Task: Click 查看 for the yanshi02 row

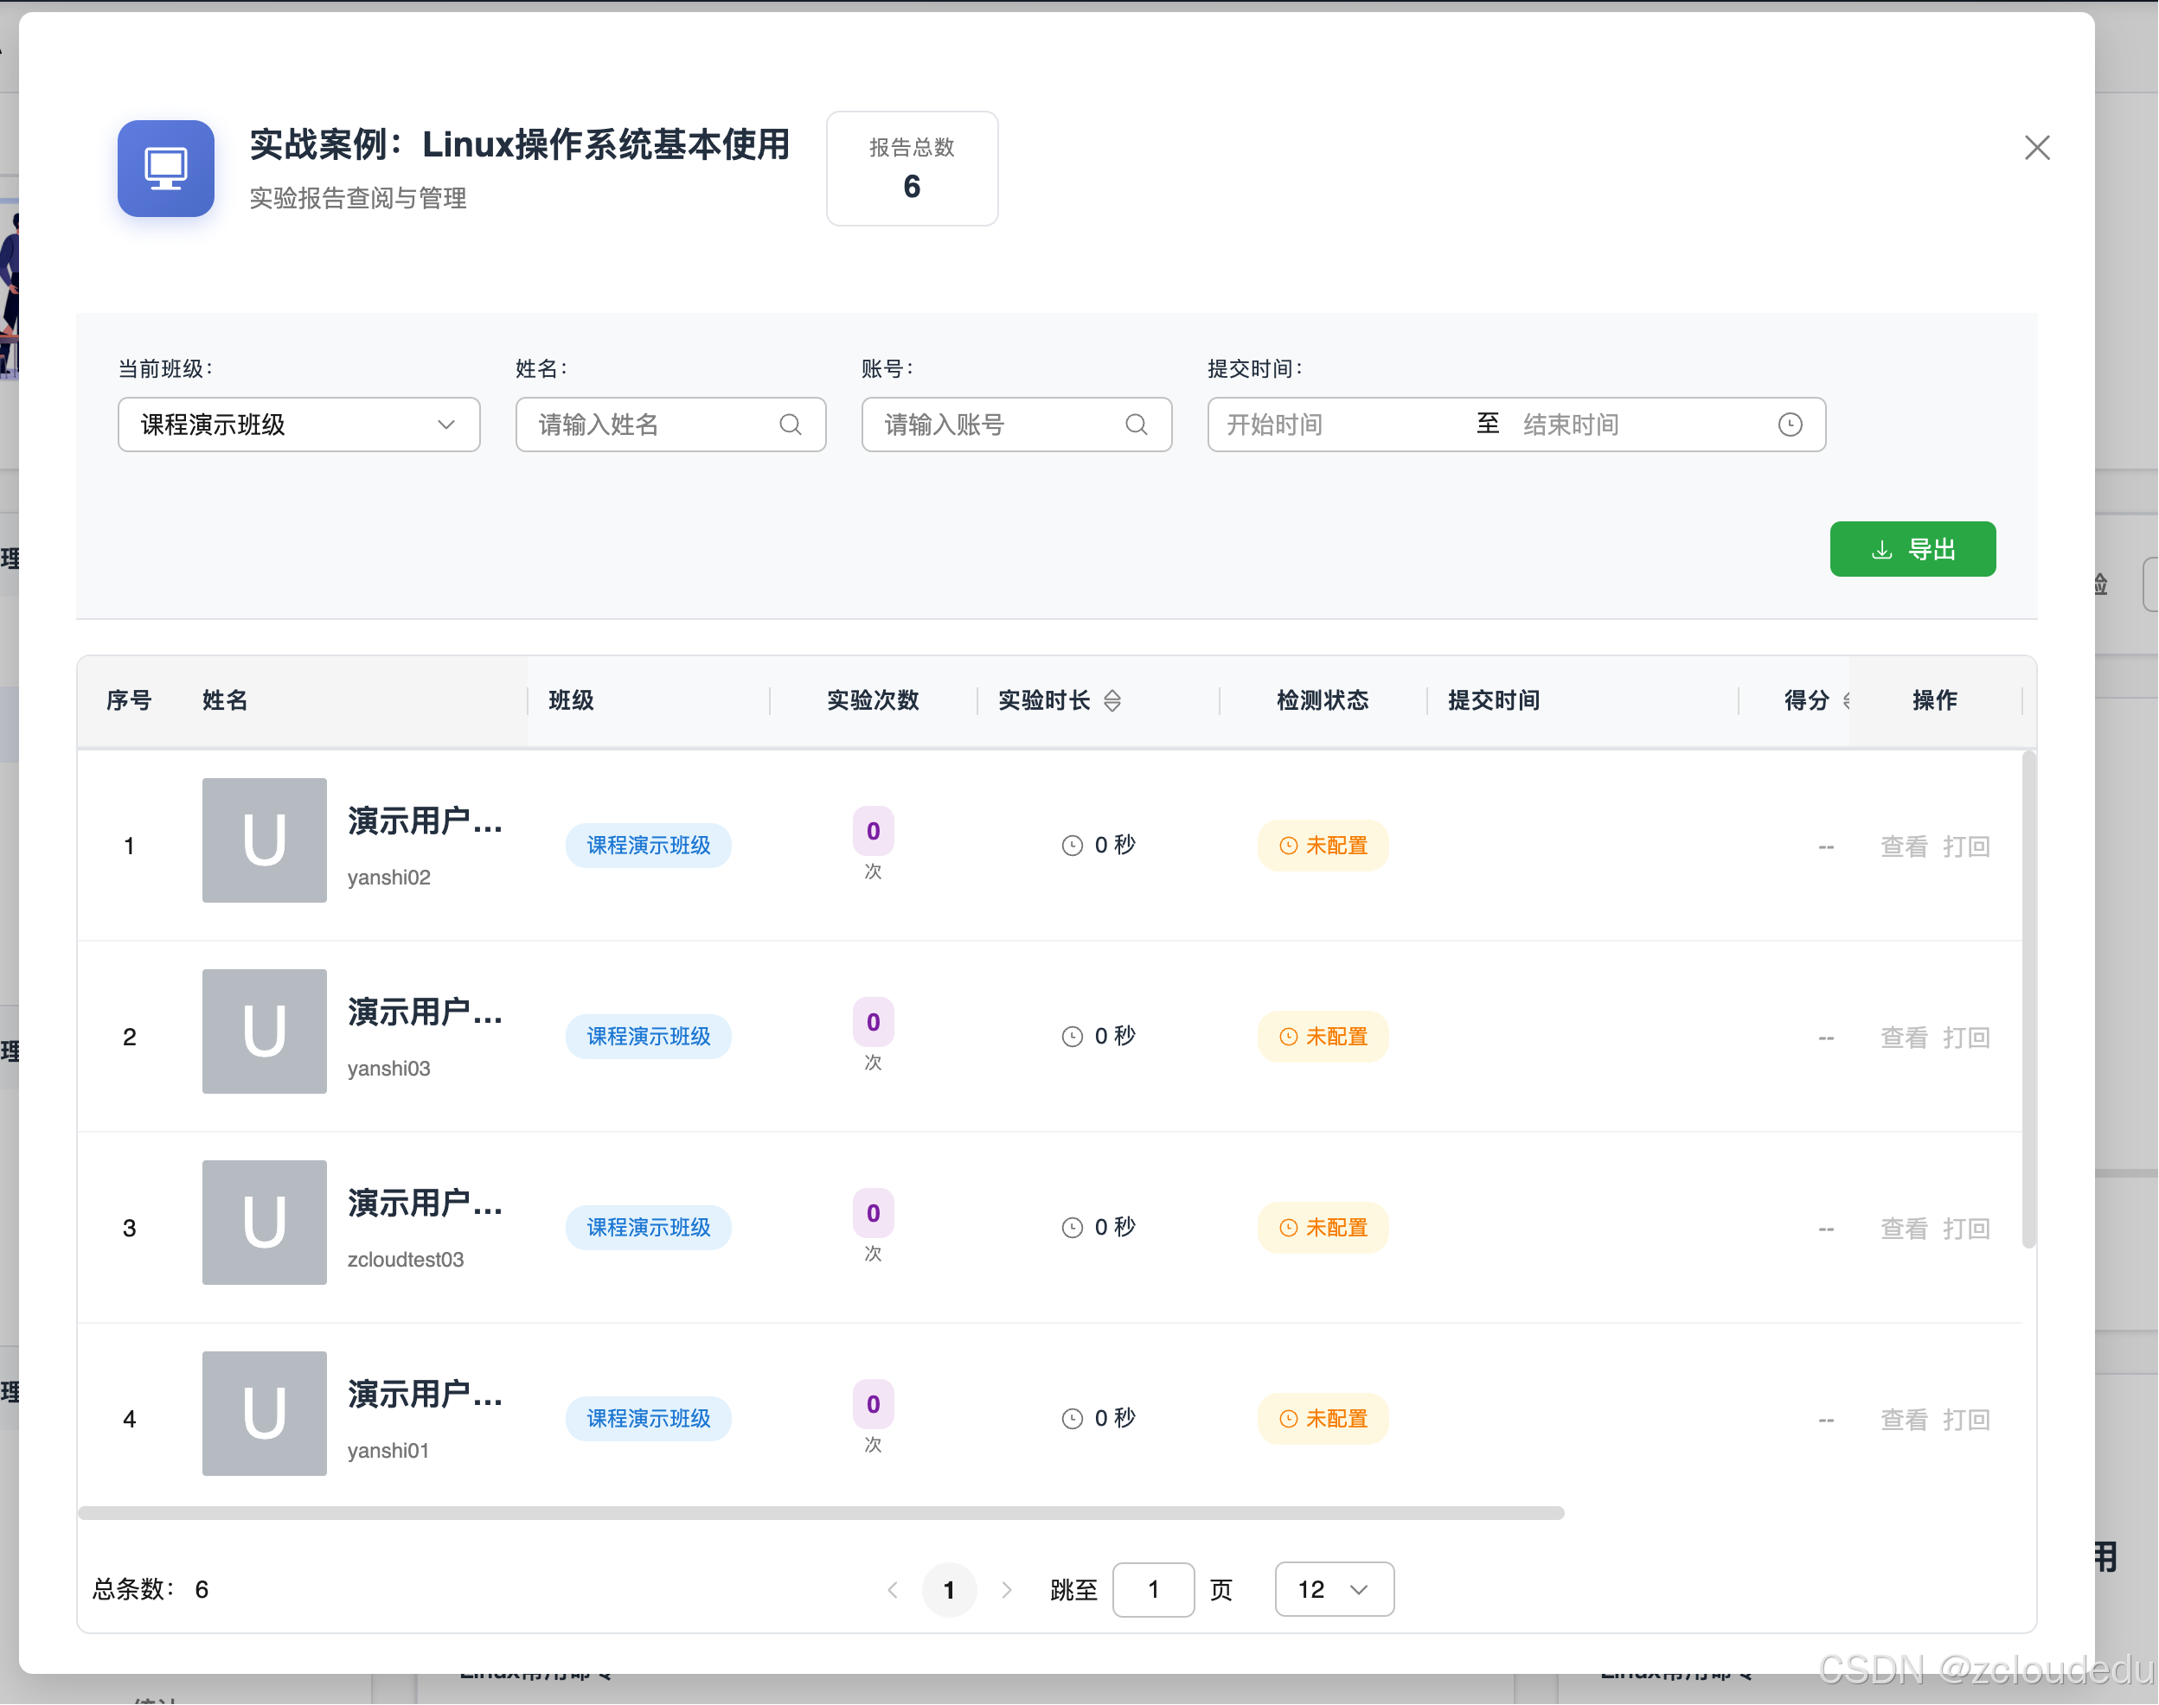Action: pyautogui.click(x=1903, y=846)
